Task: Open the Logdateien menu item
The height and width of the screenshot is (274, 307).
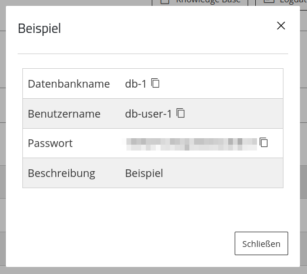Action: click(x=281, y=2)
